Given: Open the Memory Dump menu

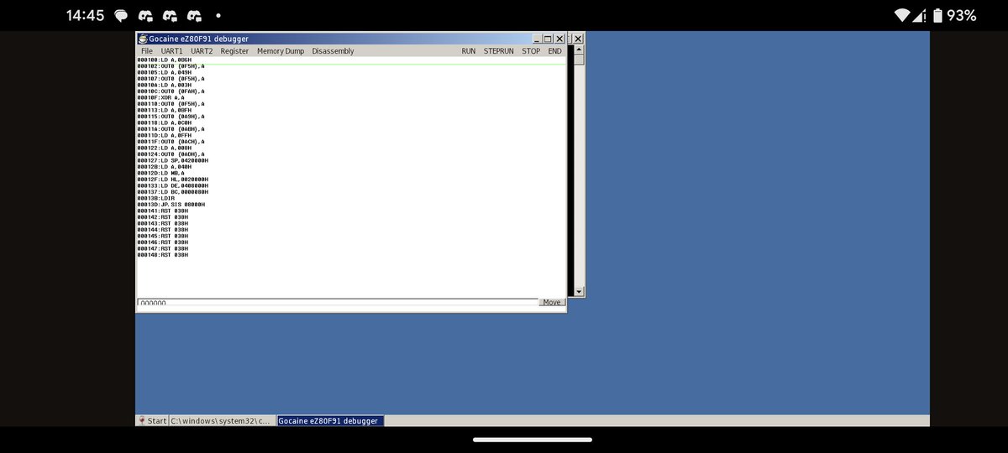Looking at the screenshot, I should (x=281, y=51).
